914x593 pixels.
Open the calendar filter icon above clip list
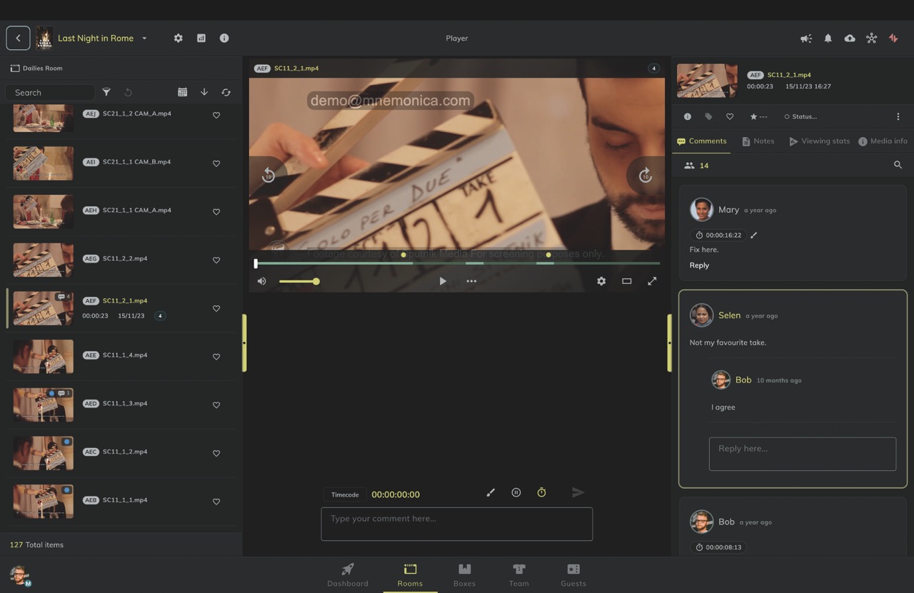(182, 92)
